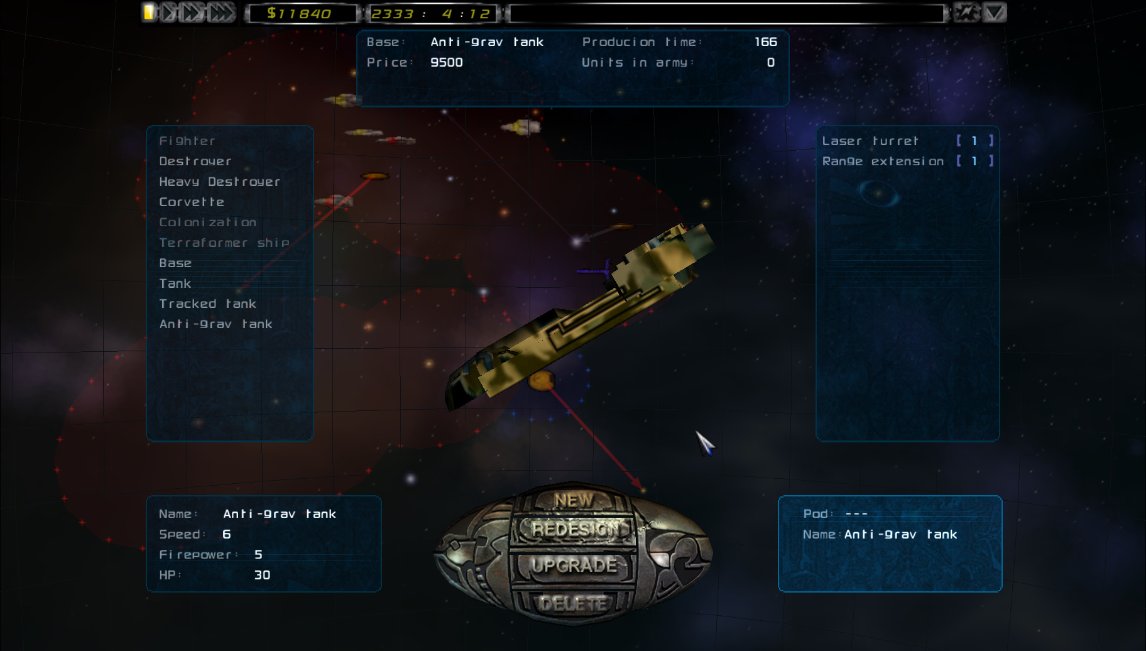
Task: Set fastest speed with triple arrow icon
Action: 221,13
